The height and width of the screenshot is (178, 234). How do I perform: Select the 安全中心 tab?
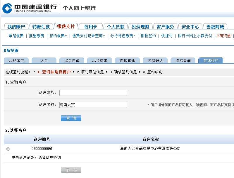(190, 27)
